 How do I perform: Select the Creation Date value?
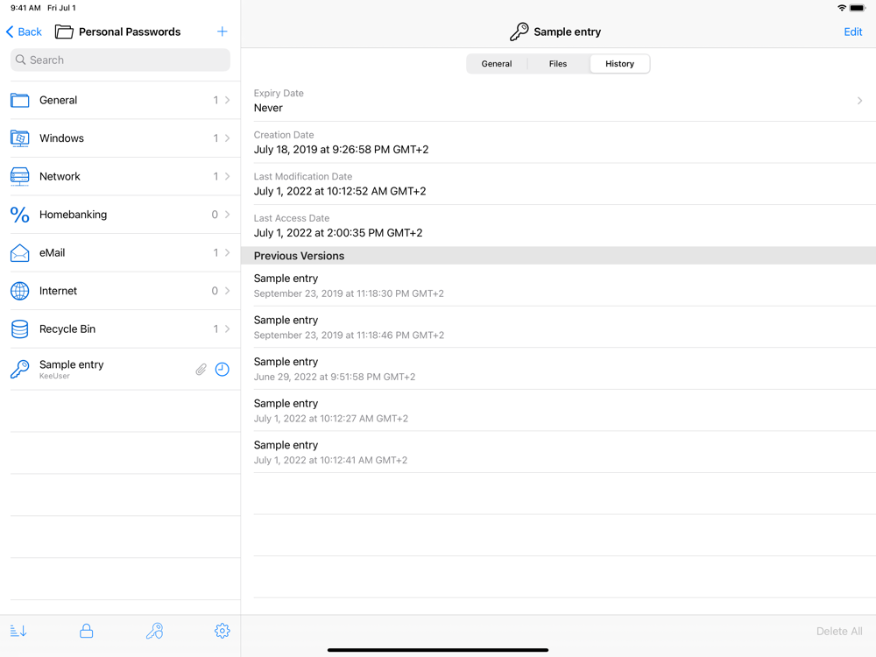coord(341,150)
